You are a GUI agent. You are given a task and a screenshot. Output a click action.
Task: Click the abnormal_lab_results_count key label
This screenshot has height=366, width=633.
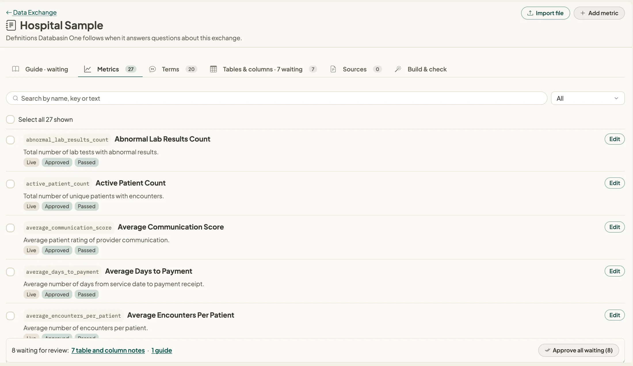click(67, 140)
